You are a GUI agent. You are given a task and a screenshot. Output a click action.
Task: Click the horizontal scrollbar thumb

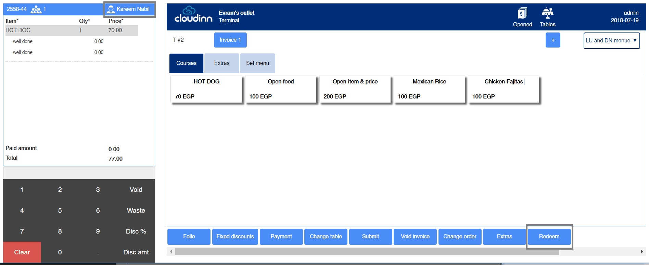coord(367,252)
